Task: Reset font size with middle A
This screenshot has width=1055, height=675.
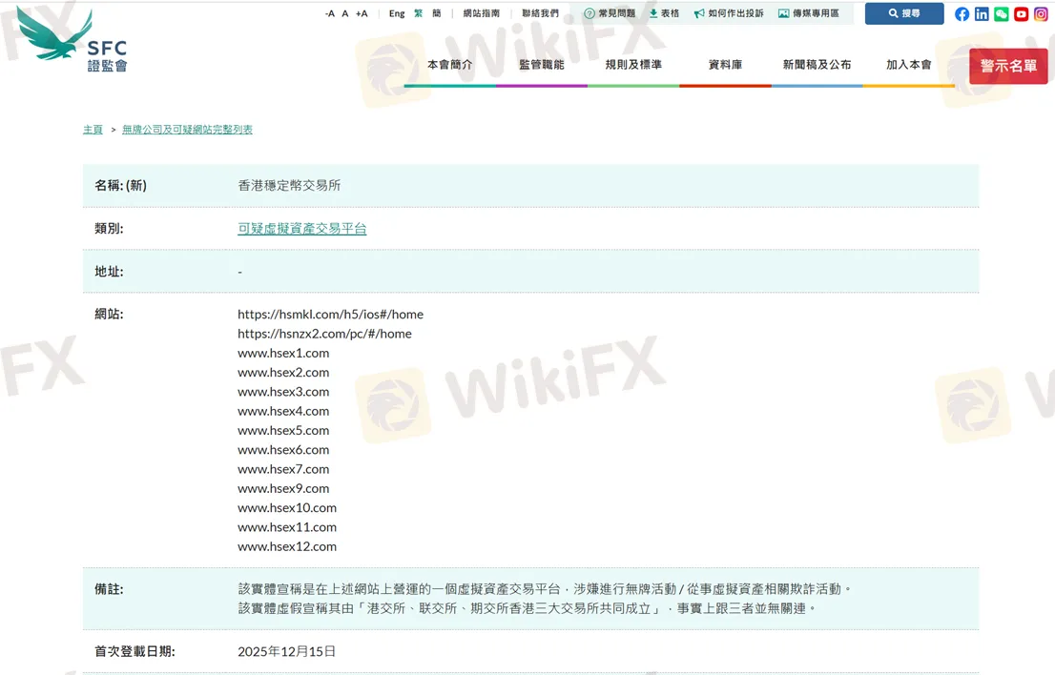Action: pos(345,13)
